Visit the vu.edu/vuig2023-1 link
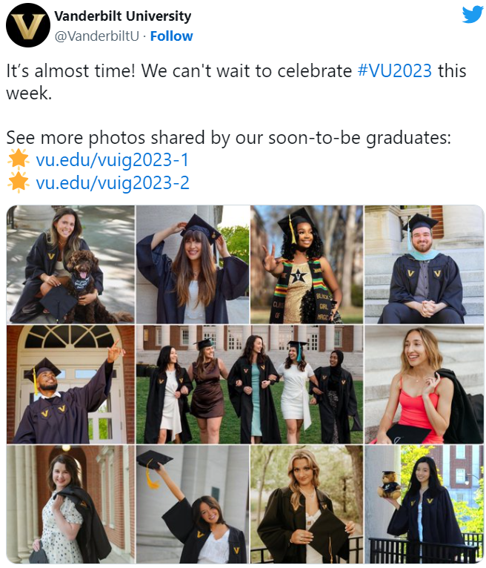 pos(112,159)
